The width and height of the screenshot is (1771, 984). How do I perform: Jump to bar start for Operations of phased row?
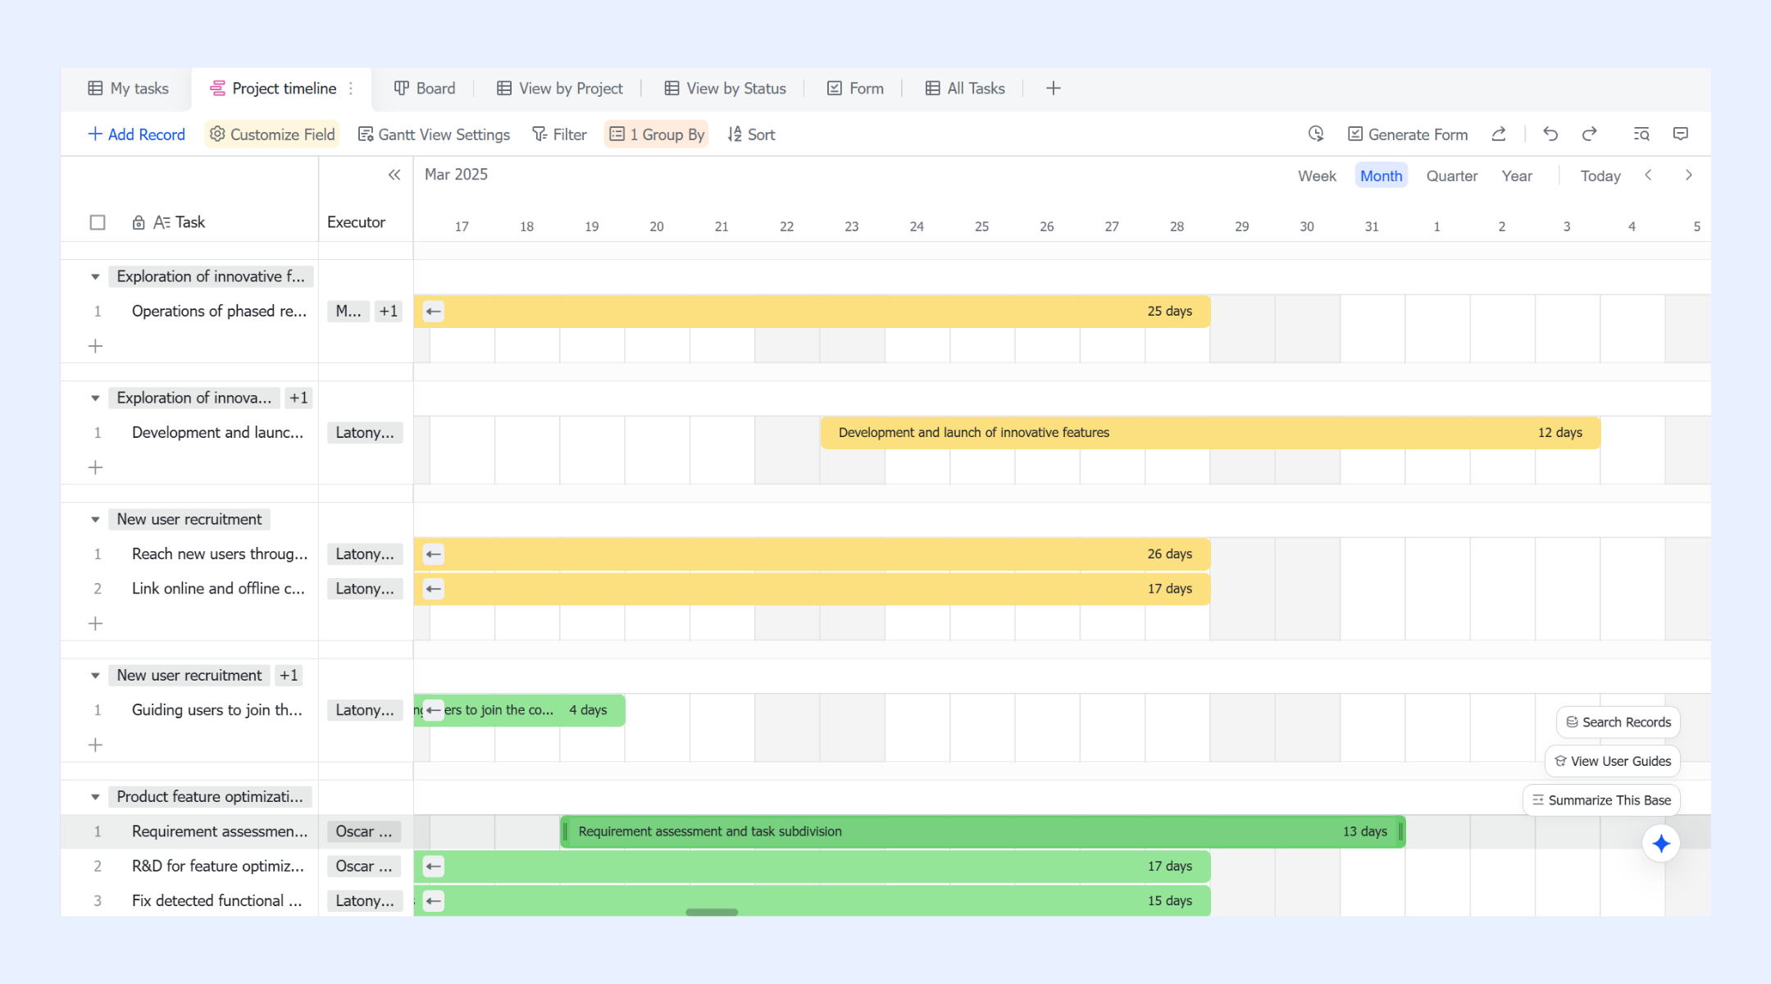click(x=434, y=312)
